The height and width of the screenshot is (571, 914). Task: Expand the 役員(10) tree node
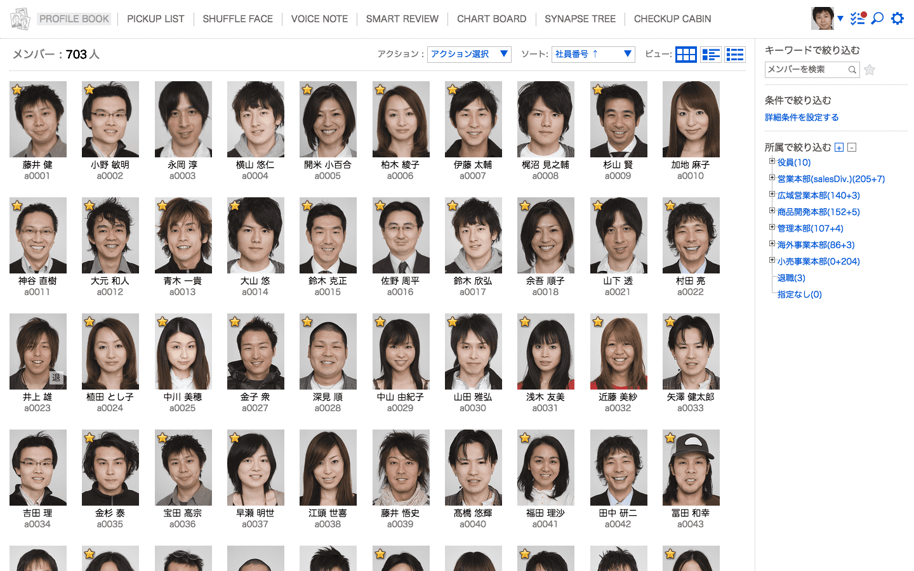point(772,161)
